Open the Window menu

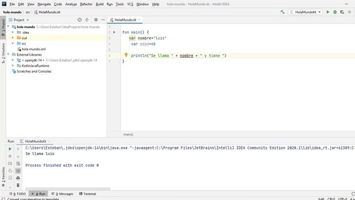tap(143, 4)
